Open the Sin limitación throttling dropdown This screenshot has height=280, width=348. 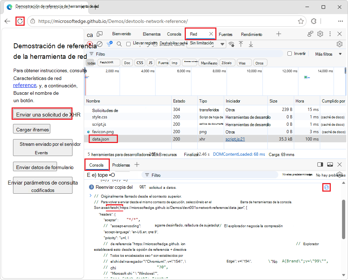(207, 44)
